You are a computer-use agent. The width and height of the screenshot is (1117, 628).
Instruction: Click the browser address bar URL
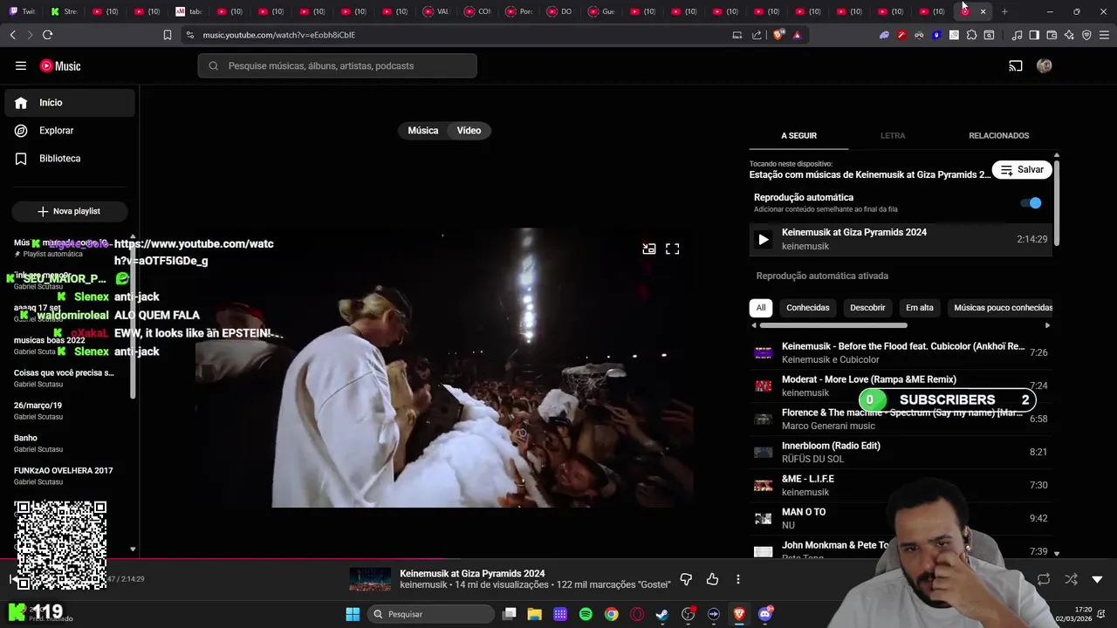click(279, 35)
